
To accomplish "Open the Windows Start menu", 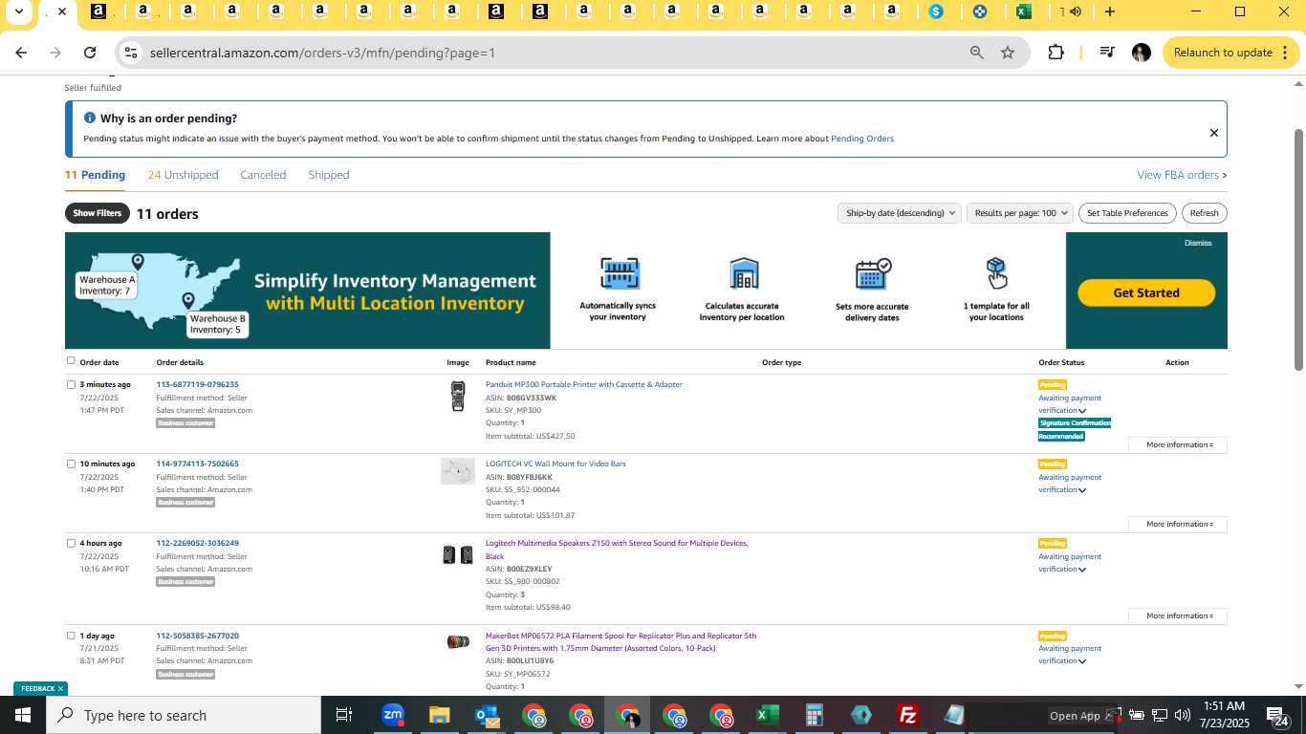I will coord(22,715).
